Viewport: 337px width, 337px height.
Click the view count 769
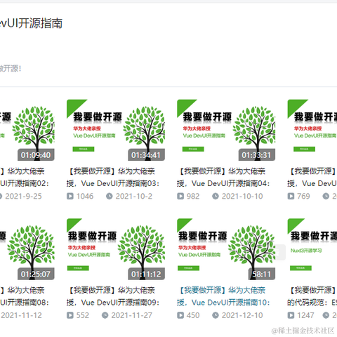click(303, 196)
